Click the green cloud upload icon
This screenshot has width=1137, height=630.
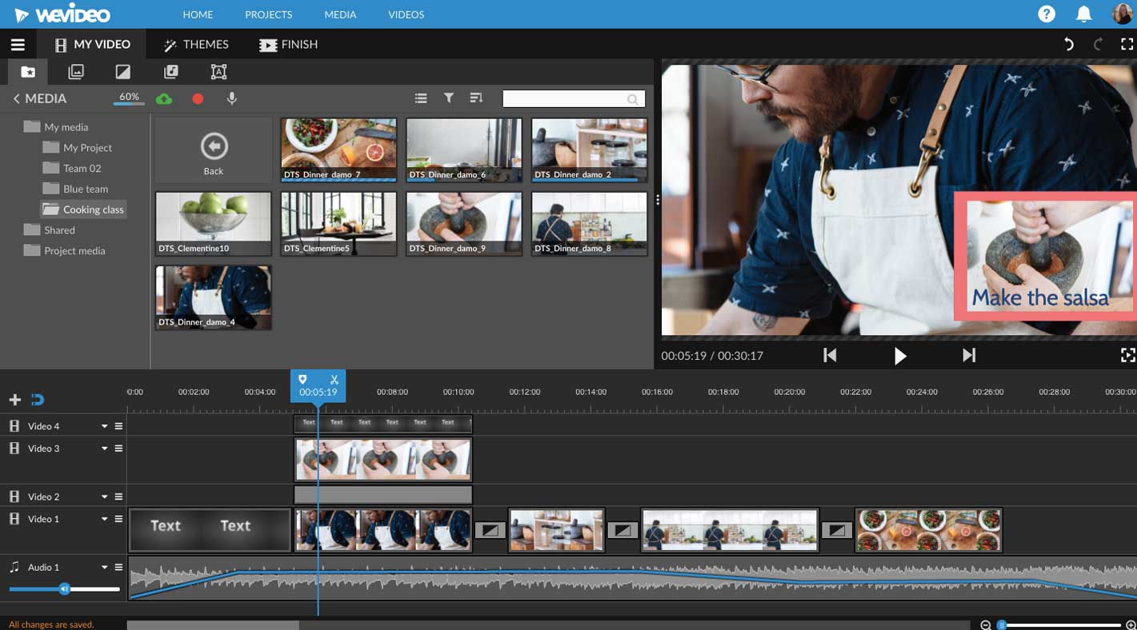[164, 98]
